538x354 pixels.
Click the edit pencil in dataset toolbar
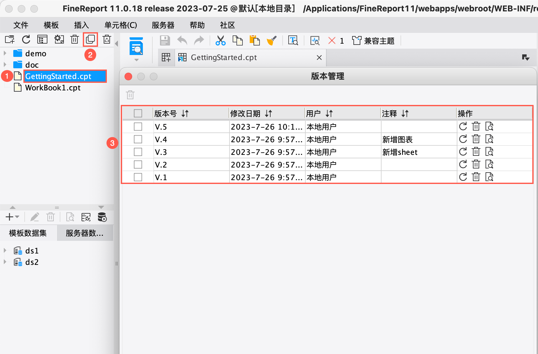click(x=34, y=217)
